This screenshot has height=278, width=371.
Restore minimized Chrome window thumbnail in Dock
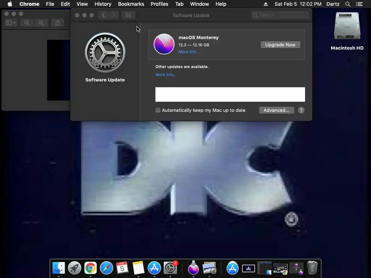280,269
